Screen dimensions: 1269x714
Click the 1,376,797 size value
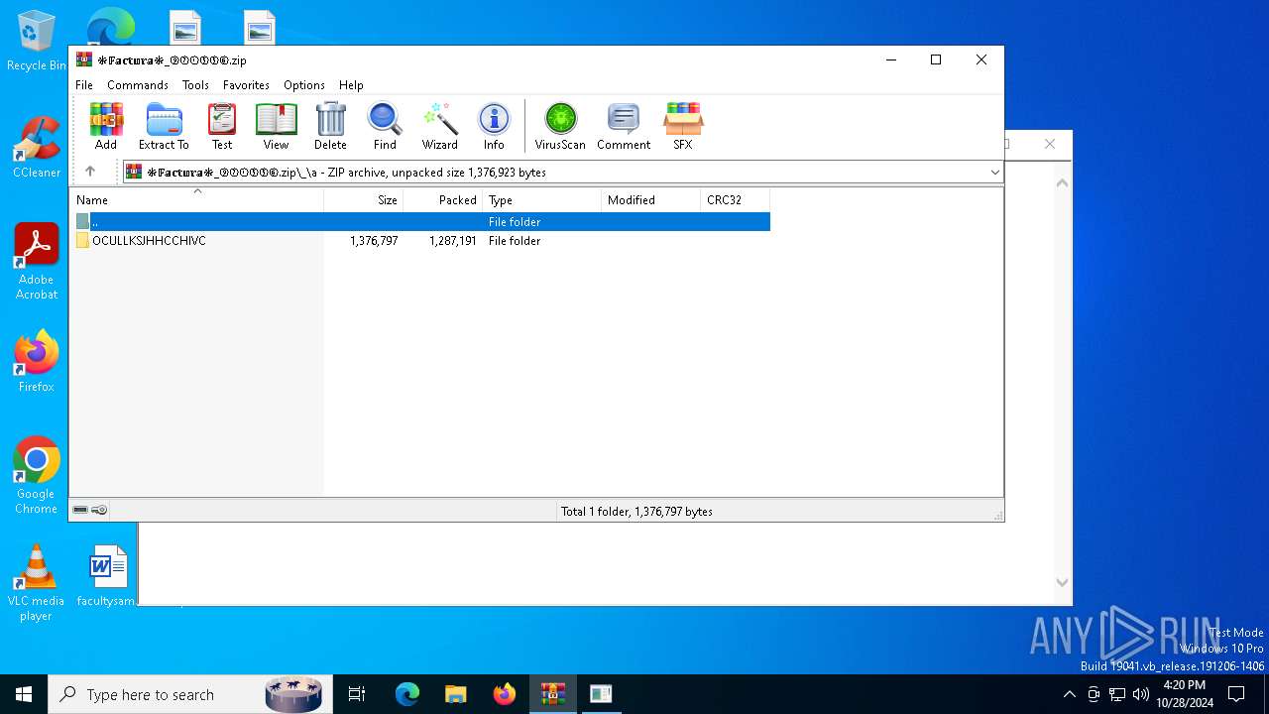pos(374,241)
